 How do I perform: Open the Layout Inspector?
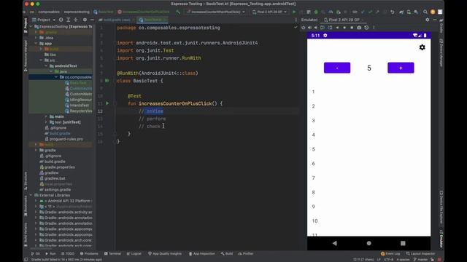420,254
